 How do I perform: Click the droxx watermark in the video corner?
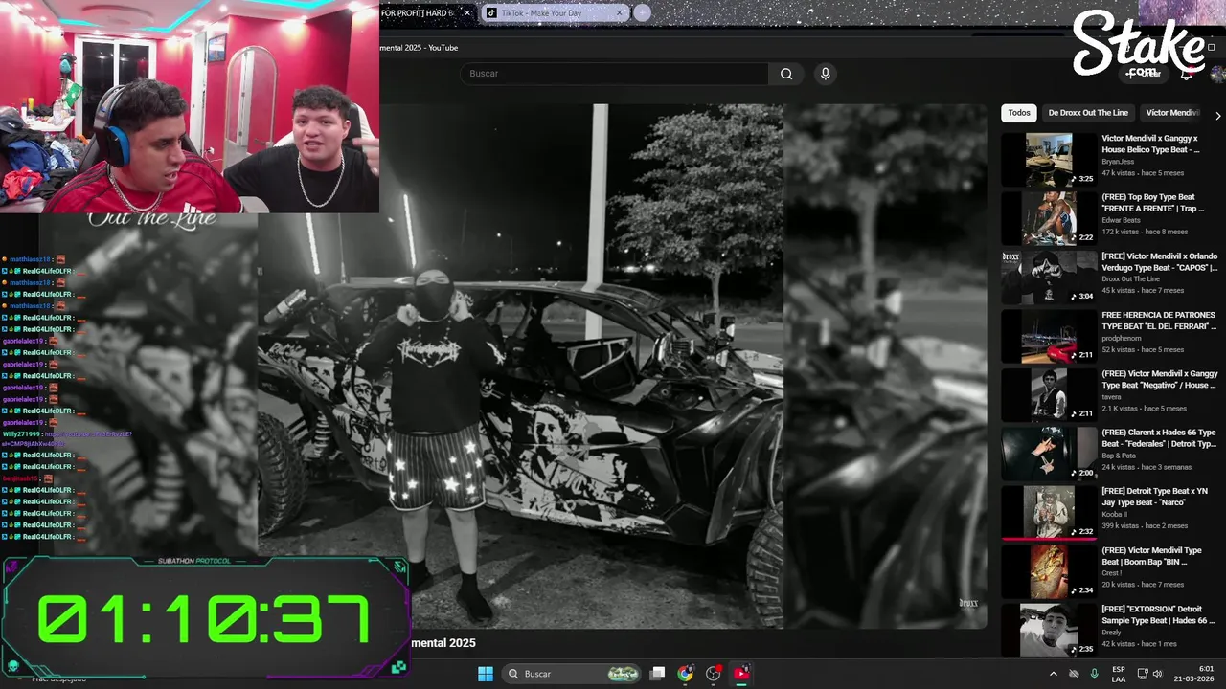tap(968, 604)
